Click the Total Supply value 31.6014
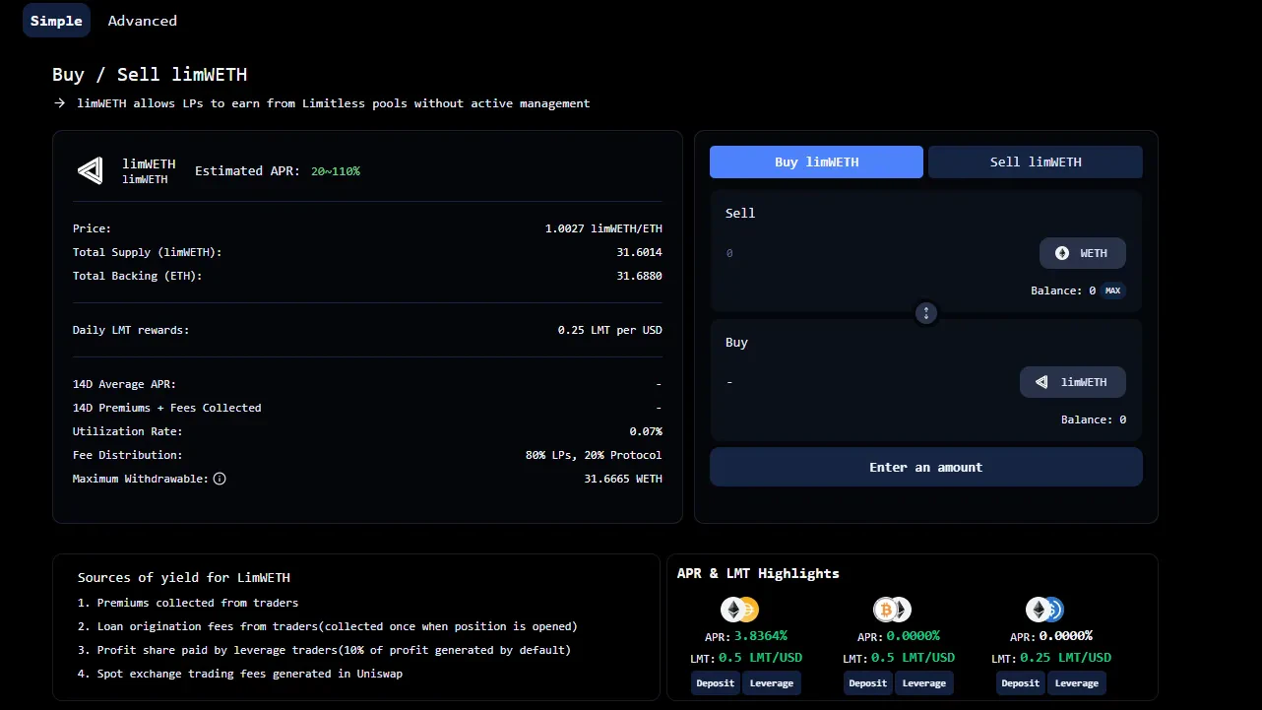 (640, 252)
